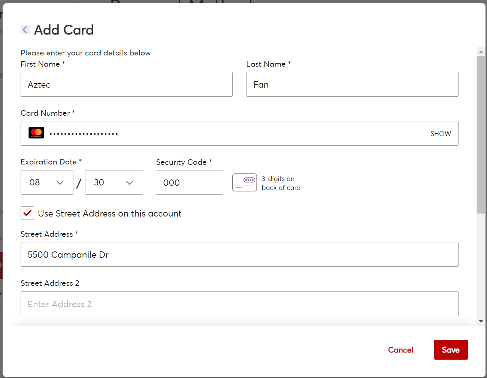The height and width of the screenshot is (378, 487).
Task: Save the new card
Action: (x=451, y=350)
